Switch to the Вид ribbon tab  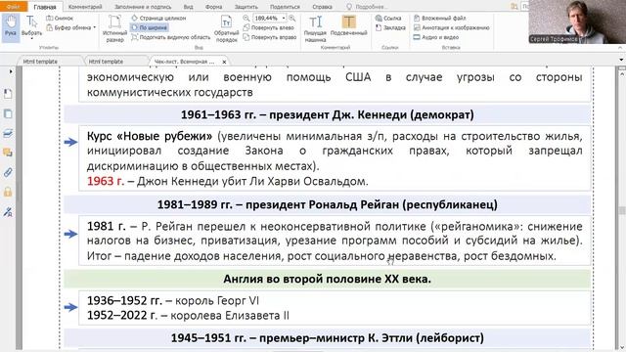[x=188, y=7]
